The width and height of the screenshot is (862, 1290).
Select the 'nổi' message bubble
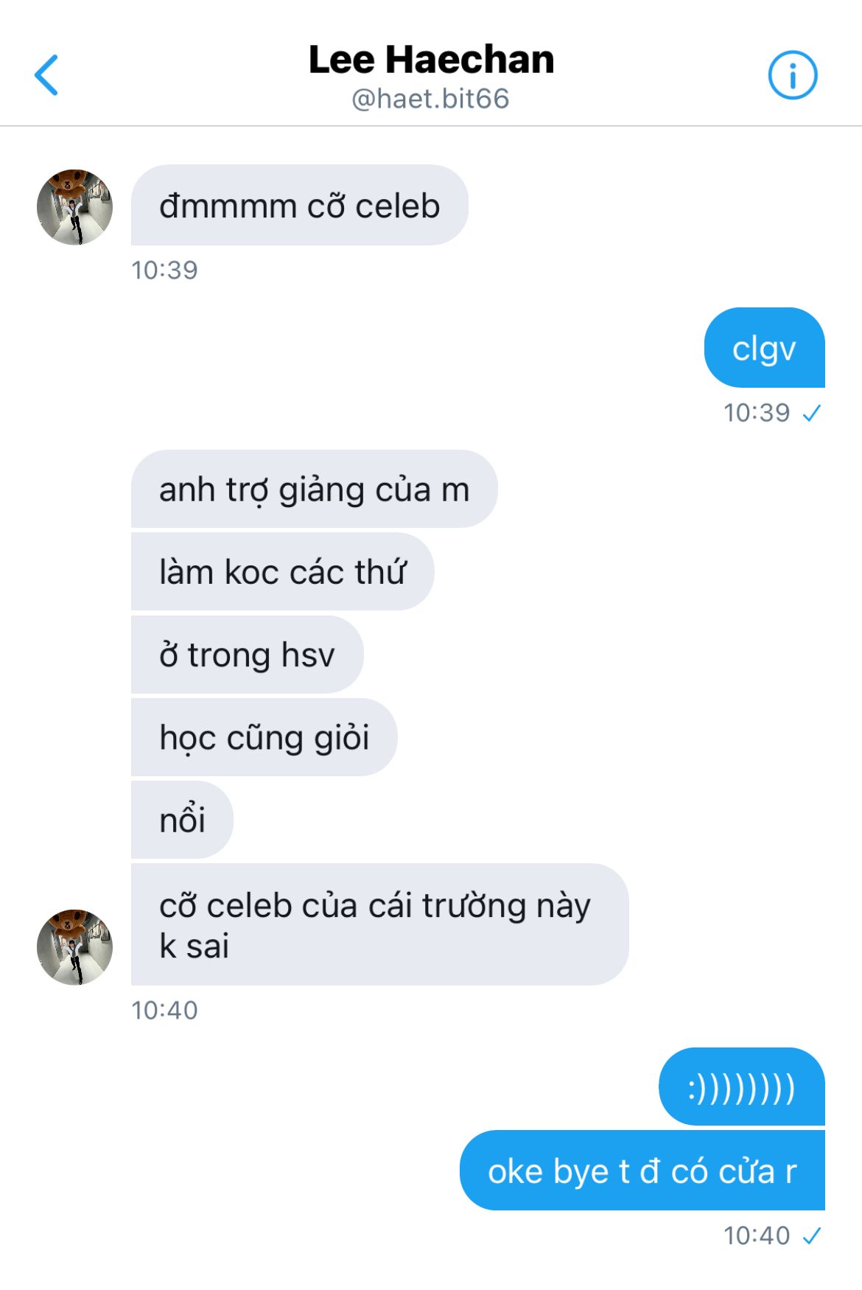(x=182, y=819)
